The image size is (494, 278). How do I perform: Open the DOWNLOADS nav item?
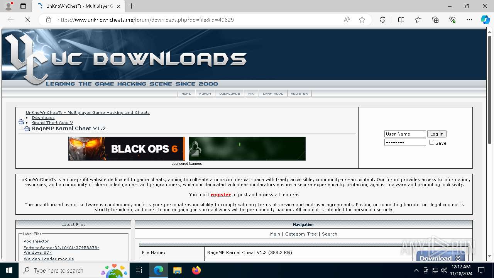[229, 93]
